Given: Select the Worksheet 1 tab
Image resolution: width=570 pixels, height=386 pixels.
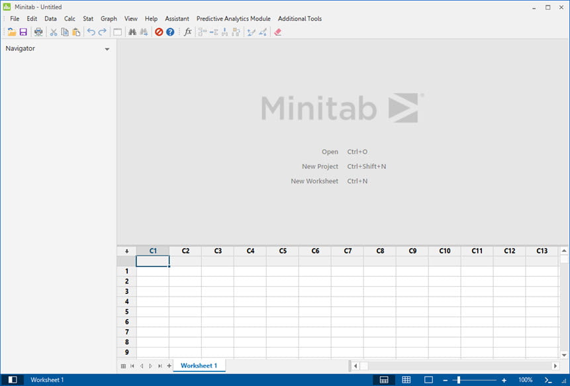Looking at the screenshot, I should [x=199, y=365].
